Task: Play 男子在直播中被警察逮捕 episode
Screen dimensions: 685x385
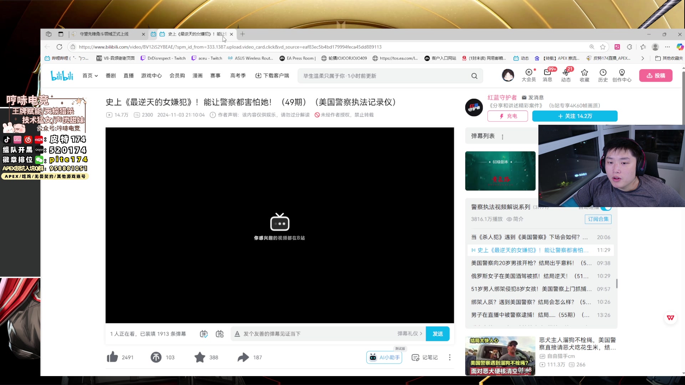Action: [541, 315]
